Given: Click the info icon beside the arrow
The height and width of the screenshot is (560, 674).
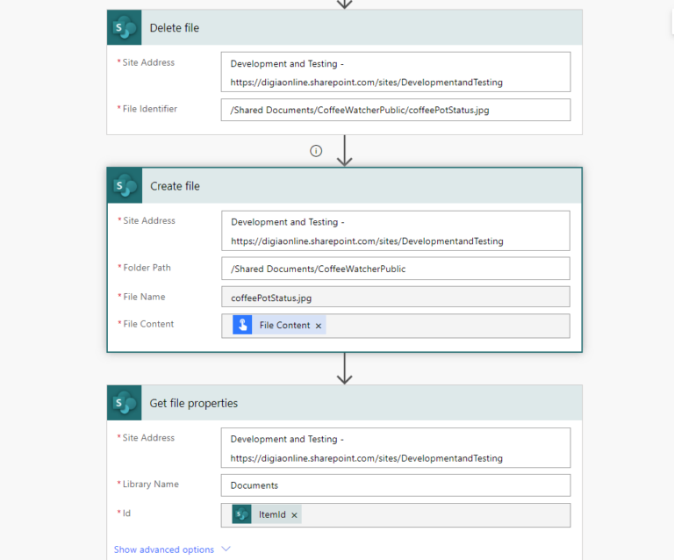Looking at the screenshot, I should point(316,151).
